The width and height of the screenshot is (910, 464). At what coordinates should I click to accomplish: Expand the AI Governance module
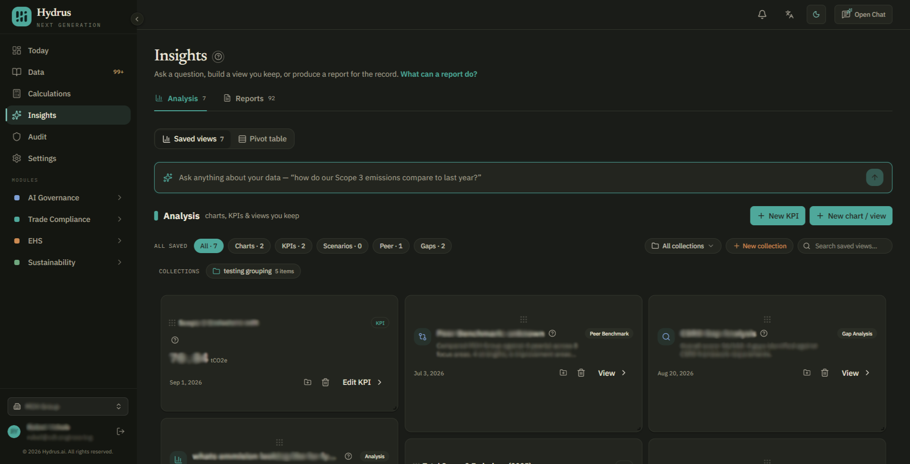(68, 197)
